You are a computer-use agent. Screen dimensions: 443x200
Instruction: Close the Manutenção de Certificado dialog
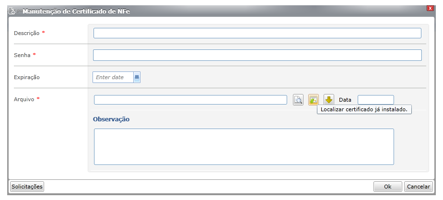coord(430,8)
